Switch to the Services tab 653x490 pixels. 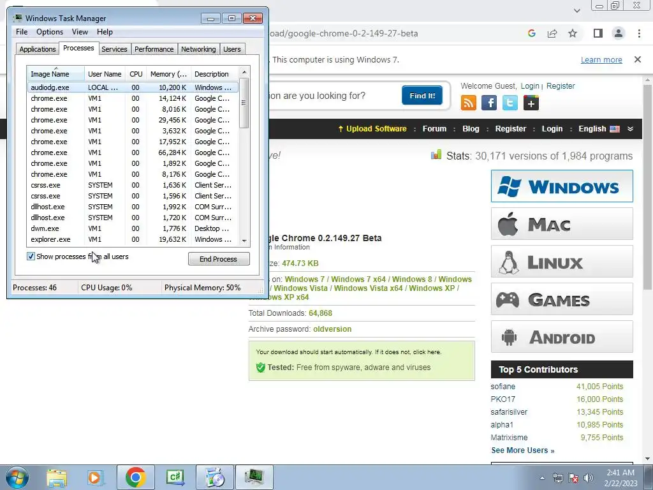tap(114, 49)
